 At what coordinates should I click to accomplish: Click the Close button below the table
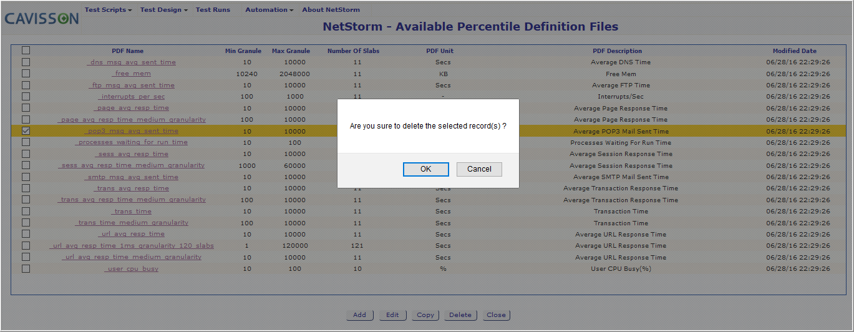(497, 315)
